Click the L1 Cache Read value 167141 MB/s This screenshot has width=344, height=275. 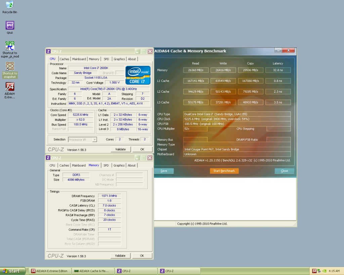(196, 81)
